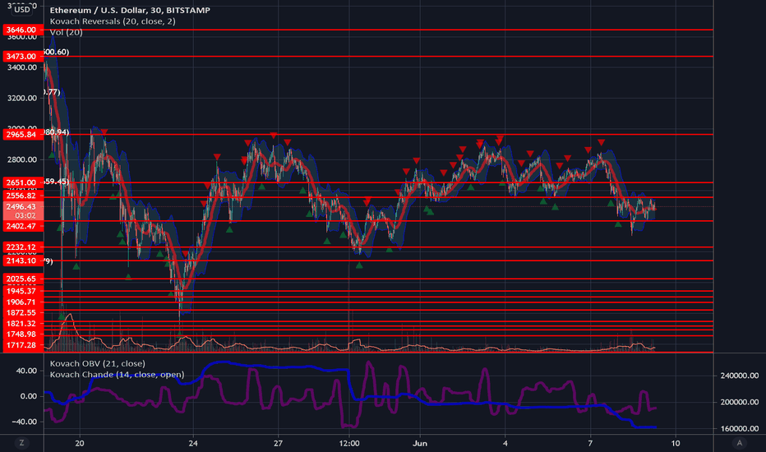Click the 1906.71 price level label

click(x=23, y=302)
